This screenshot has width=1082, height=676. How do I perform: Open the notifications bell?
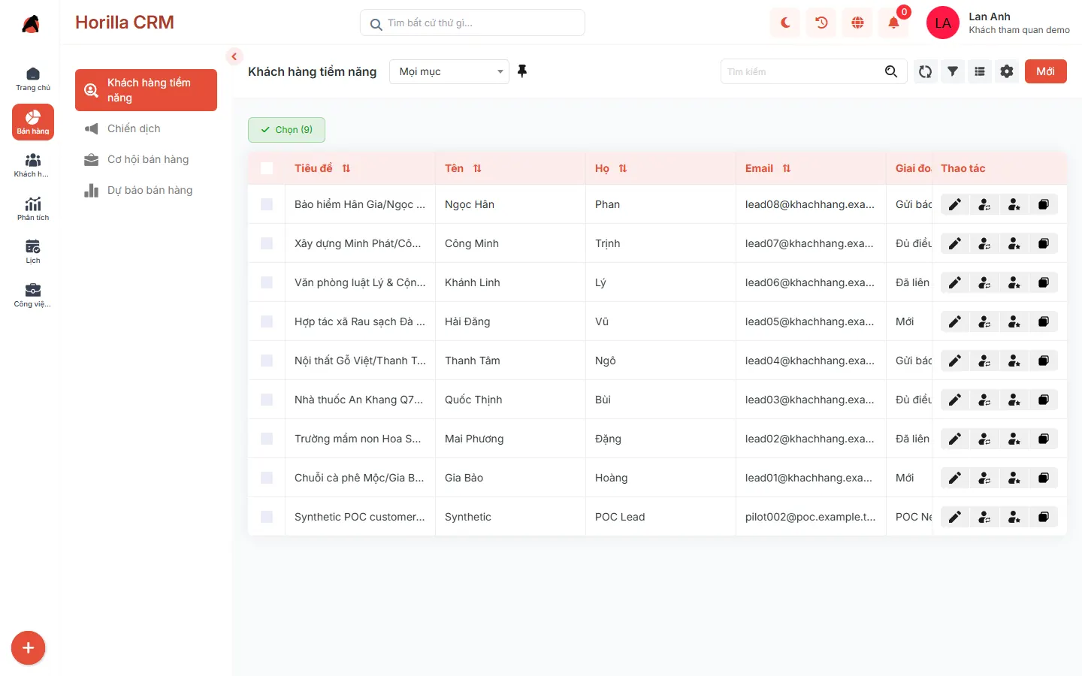[x=893, y=23]
